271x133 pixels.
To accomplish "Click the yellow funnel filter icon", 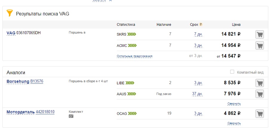I will pos(10,13).
